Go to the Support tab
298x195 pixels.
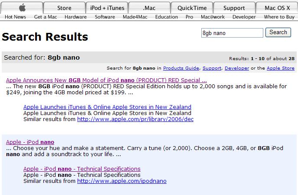click(234, 8)
